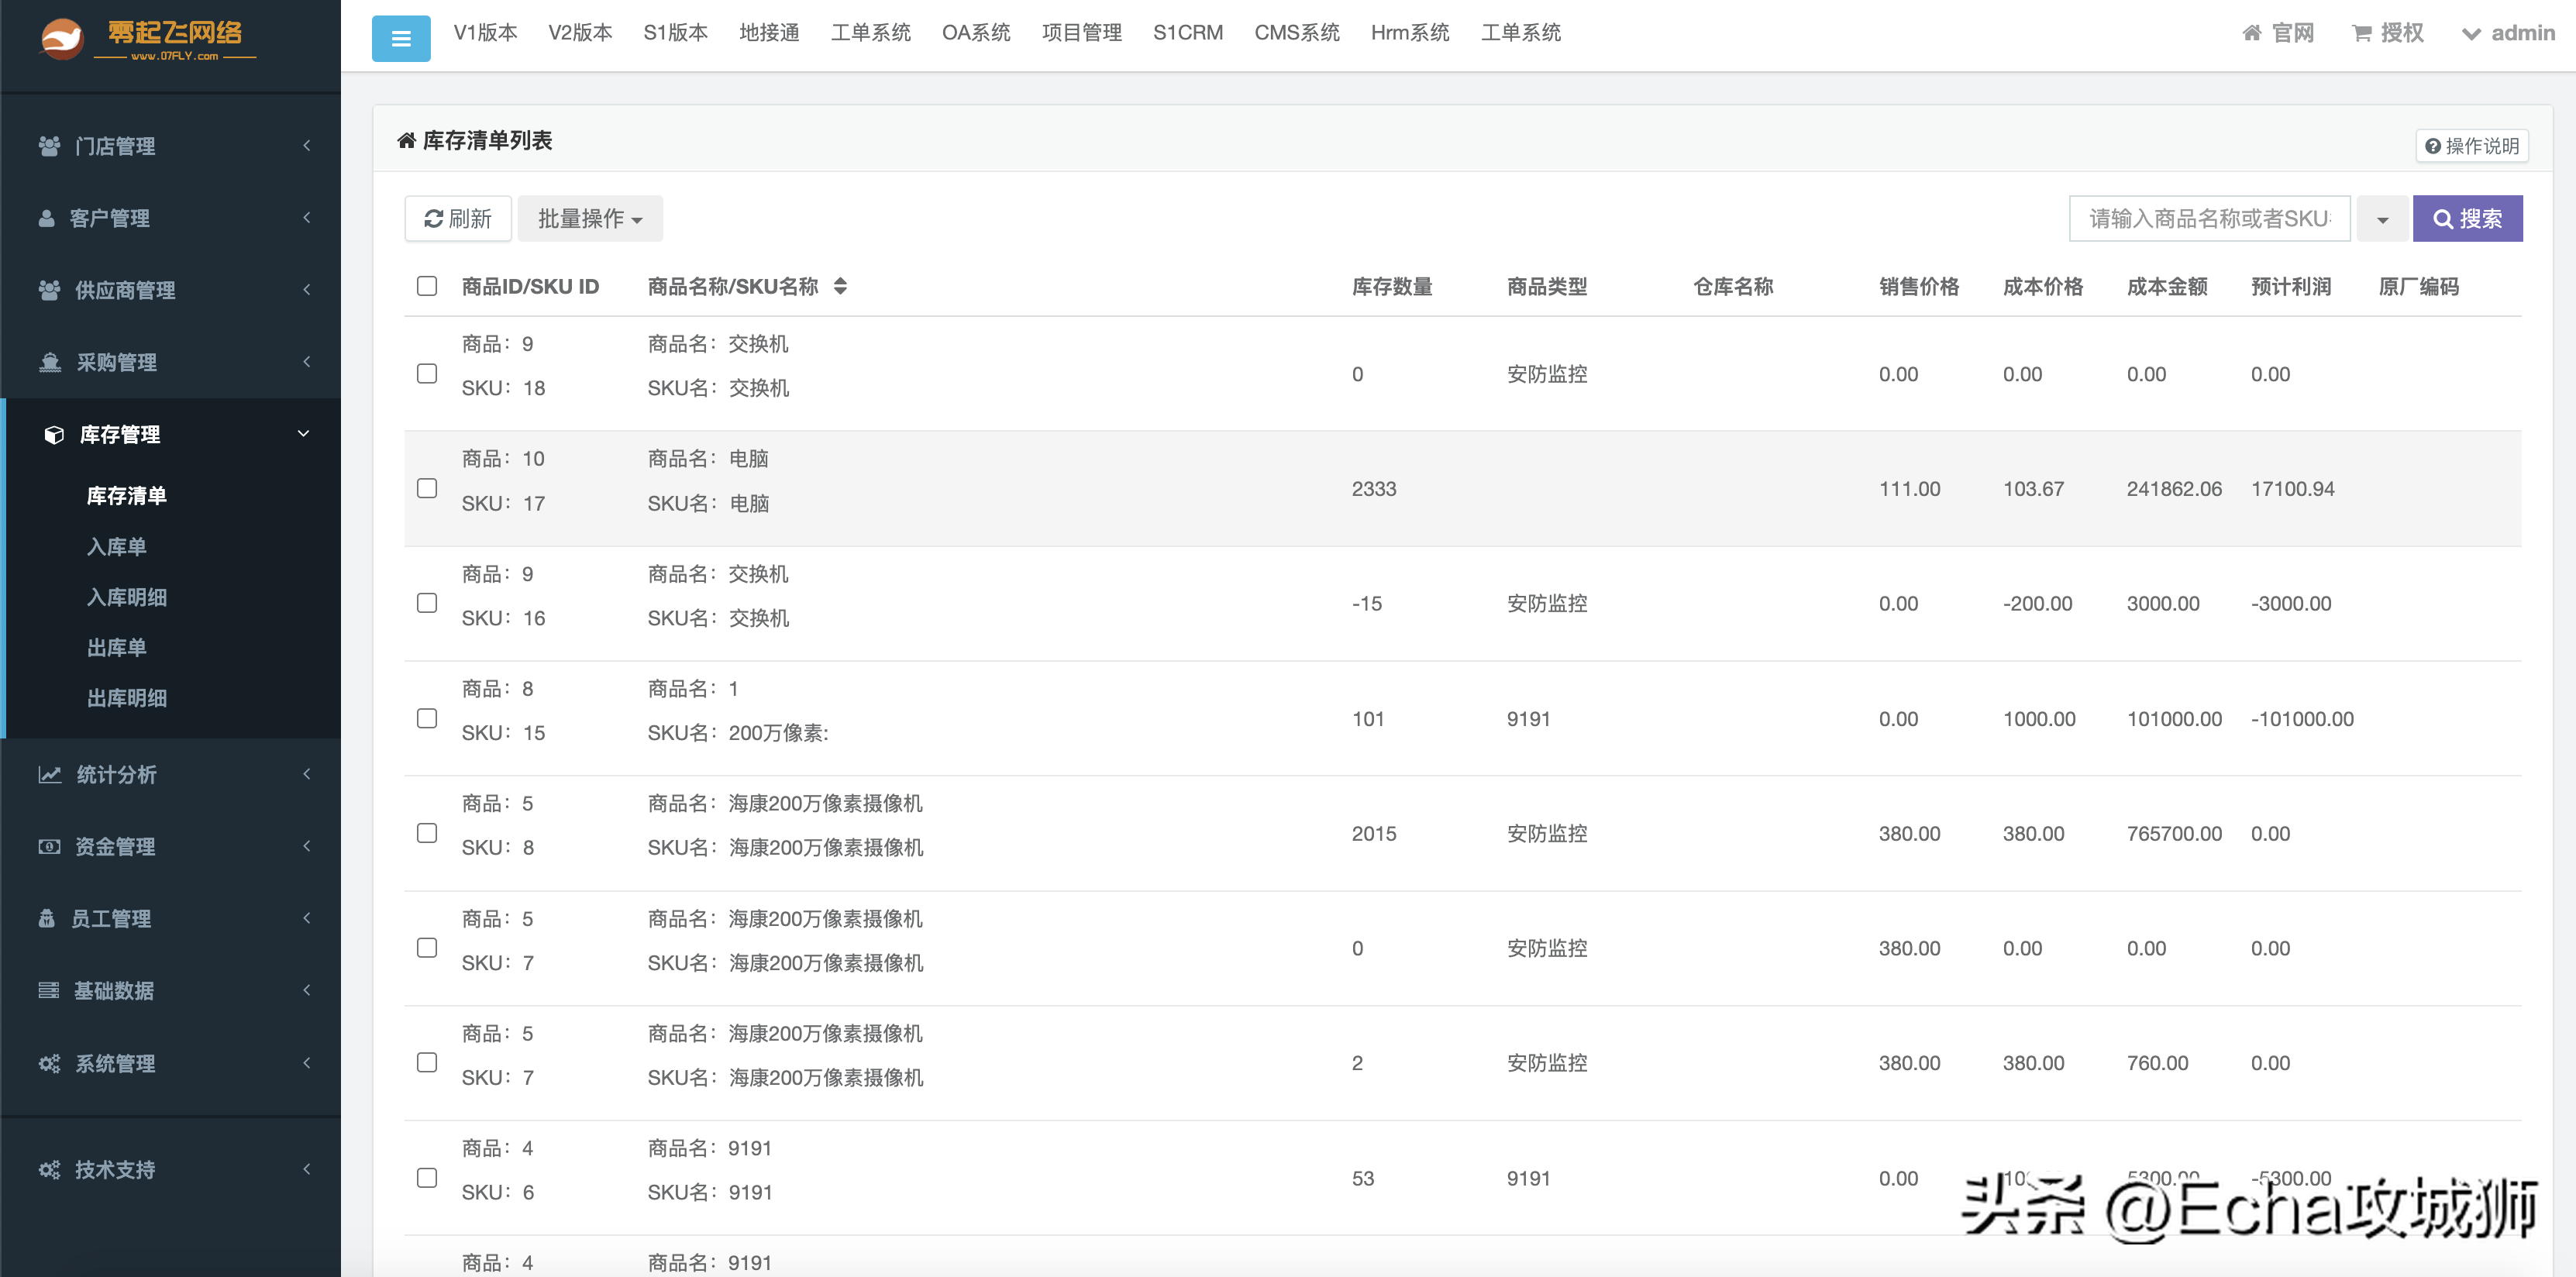The image size is (2576, 1277).
Task: Toggle sidebar with the hamburger menu button
Action: pos(401,39)
